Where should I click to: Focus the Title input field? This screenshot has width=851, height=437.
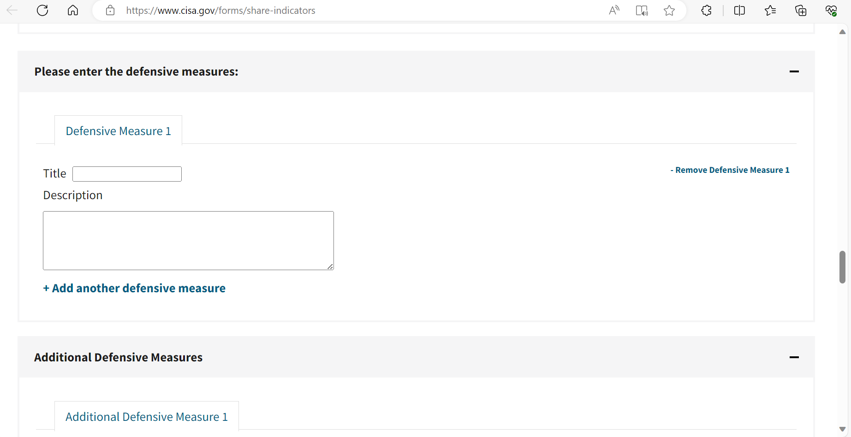127,174
